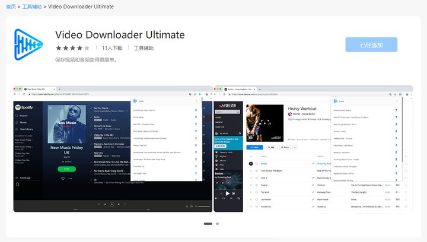Click the 首页 breadcrumb link
This screenshot has width=427, height=242.
coord(11,7)
